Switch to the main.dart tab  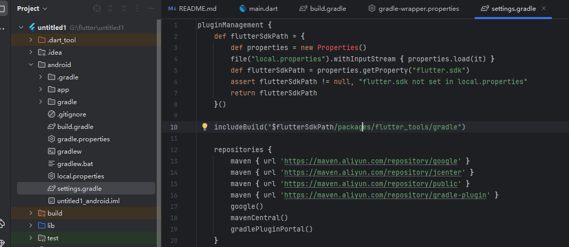[x=258, y=9]
